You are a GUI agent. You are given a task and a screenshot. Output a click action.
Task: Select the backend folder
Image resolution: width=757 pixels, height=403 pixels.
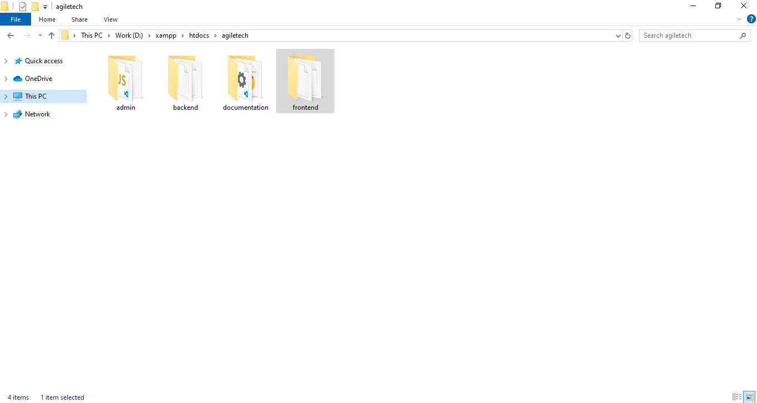(185, 81)
